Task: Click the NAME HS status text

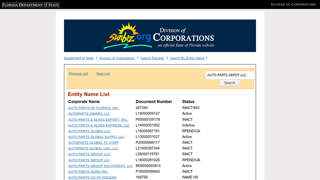Action: point(190,177)
